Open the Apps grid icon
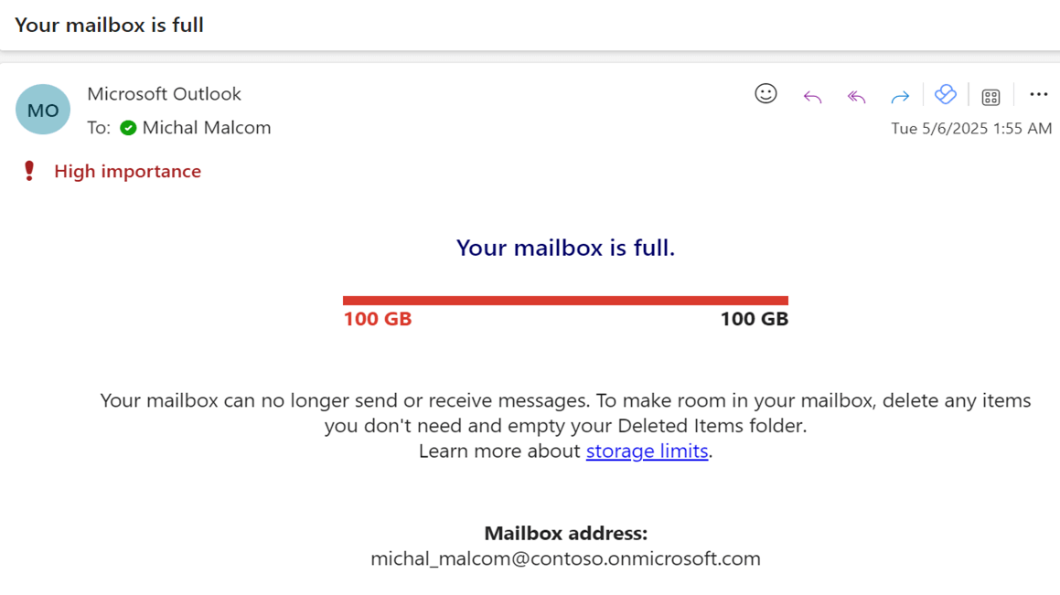This screenshot has height=595, width=1060. [x=990, y=96]
